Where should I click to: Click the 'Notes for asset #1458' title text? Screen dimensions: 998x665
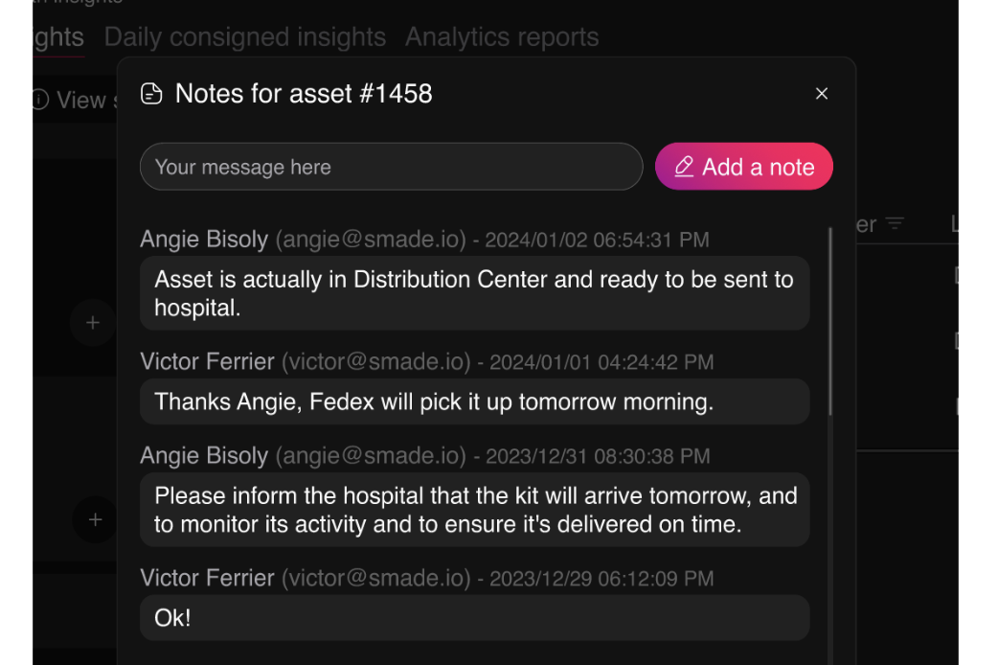304,94
